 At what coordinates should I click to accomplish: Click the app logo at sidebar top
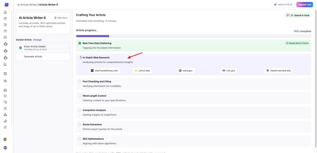(x=6, y=4)
